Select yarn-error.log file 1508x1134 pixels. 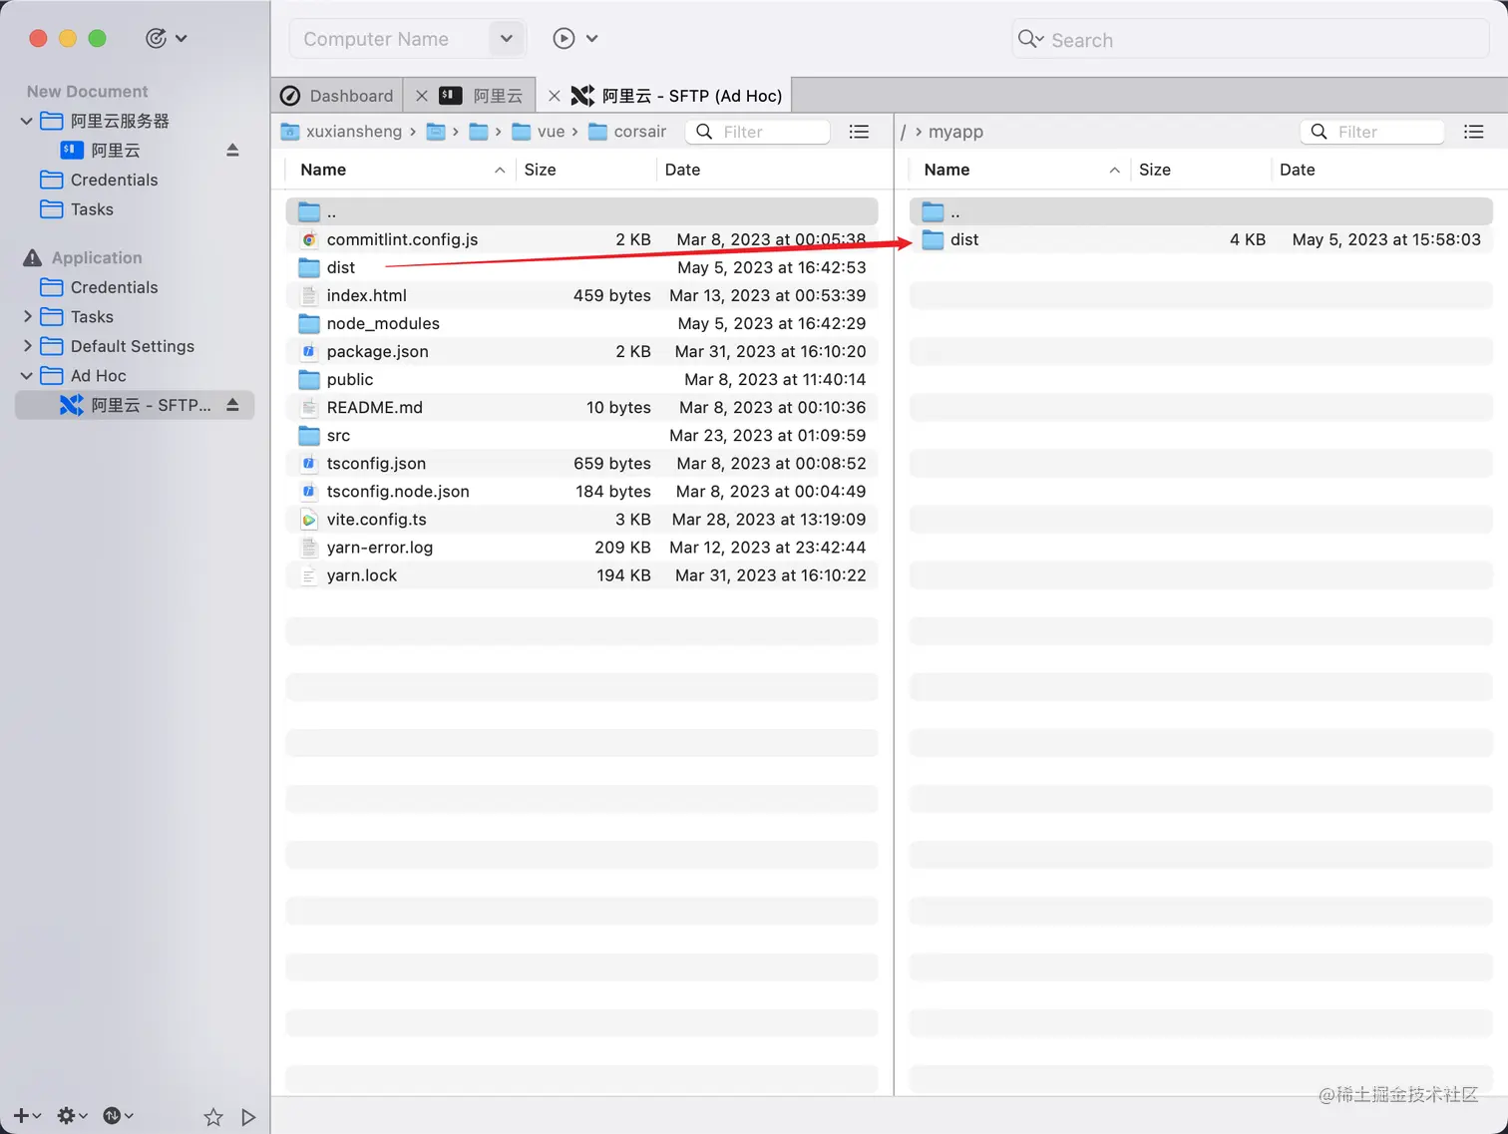pos(581,547)
